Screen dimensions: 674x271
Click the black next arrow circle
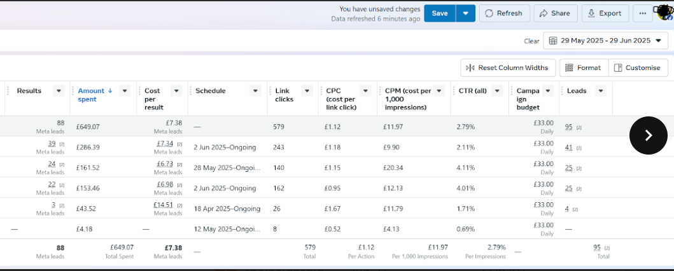click(648, 135)
